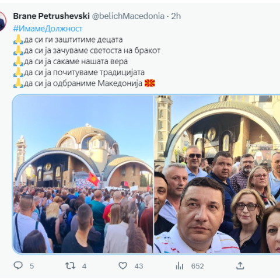Screen dimensions: 280x280
Task: Open the #ИмамеДолжност hashtag
Action: point(48,29)
